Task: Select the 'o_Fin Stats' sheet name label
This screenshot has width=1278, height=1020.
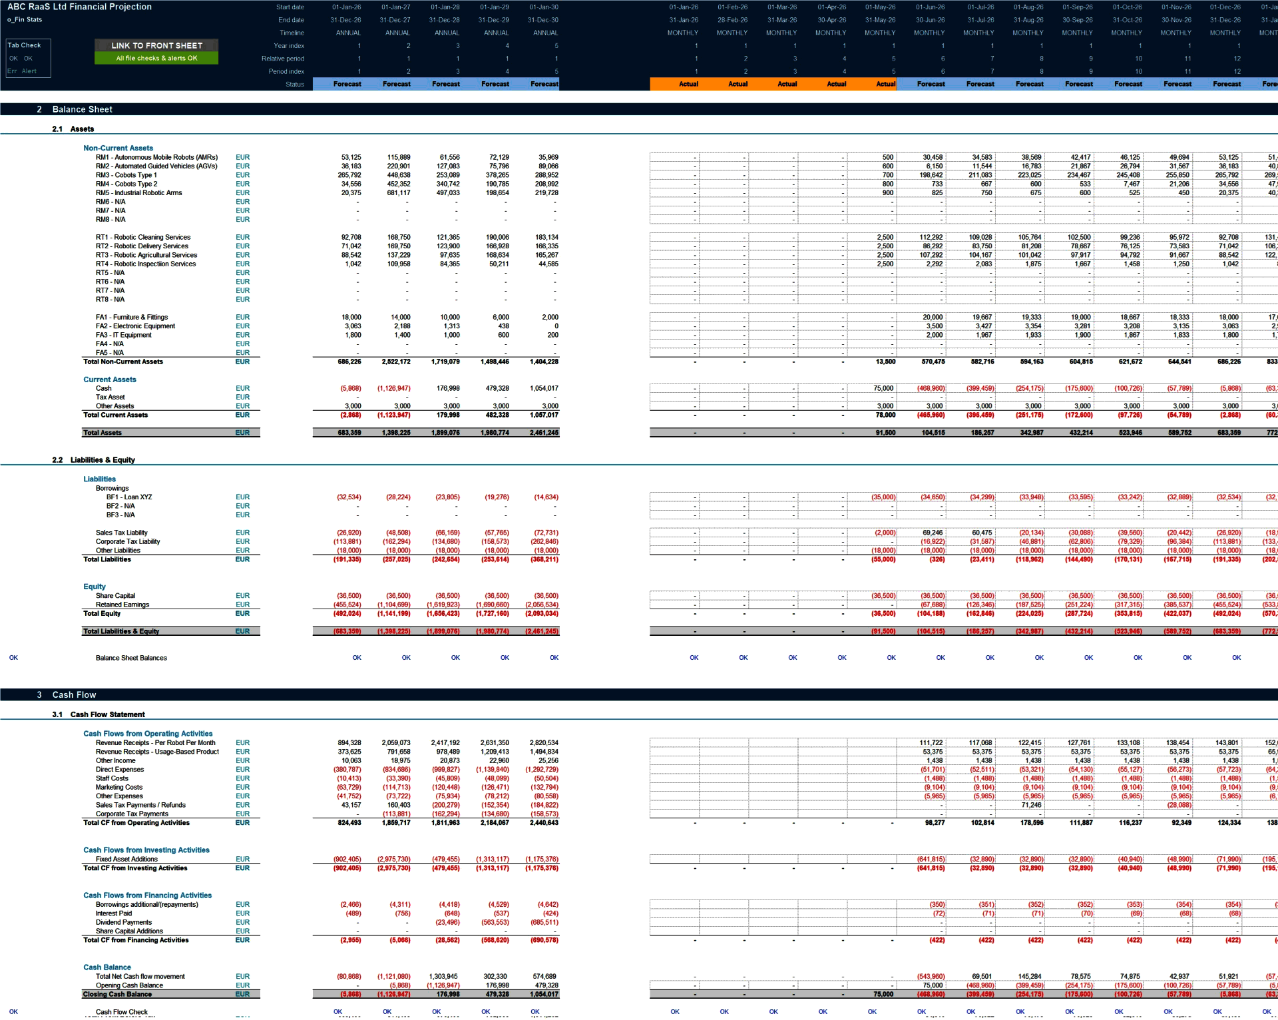Action: click(x=25, y=19)
